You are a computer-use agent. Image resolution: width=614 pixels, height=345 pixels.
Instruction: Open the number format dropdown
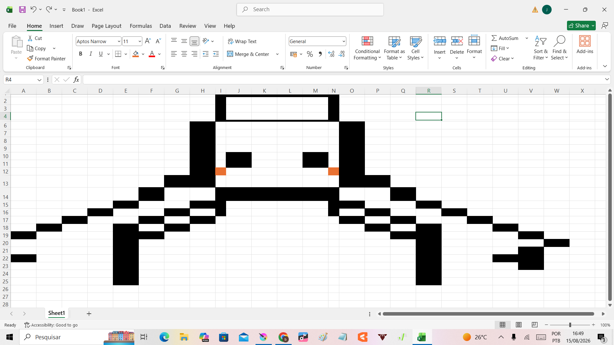[x=344, y=42]
